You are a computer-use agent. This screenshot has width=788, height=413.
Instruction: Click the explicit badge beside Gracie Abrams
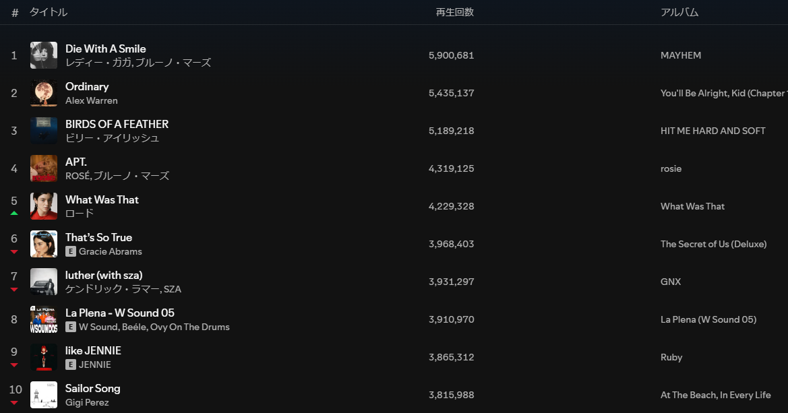point(71,251)
